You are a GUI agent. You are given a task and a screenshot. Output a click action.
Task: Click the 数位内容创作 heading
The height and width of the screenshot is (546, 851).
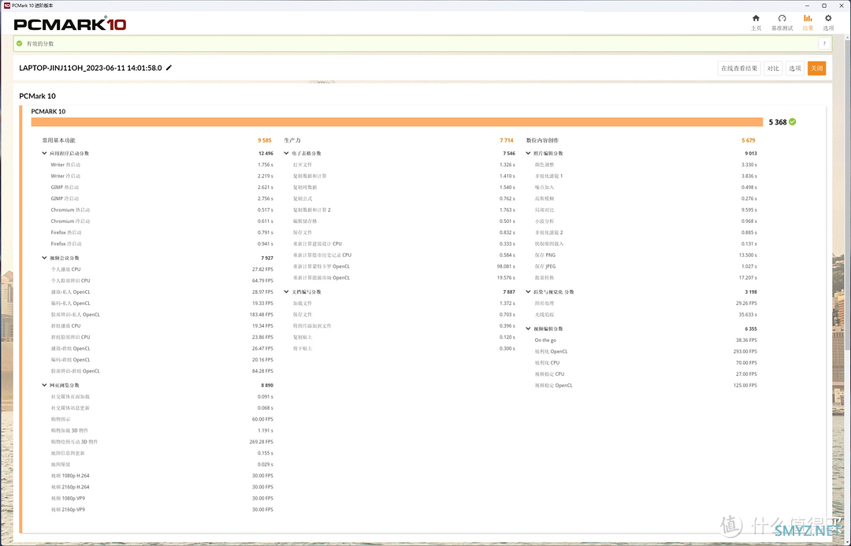coord(542,140)
